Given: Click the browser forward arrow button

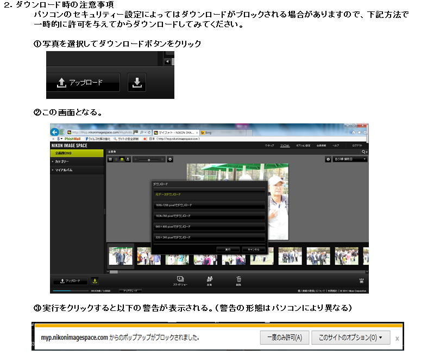Looking at the screenshot, I should [x=62, y=132].
